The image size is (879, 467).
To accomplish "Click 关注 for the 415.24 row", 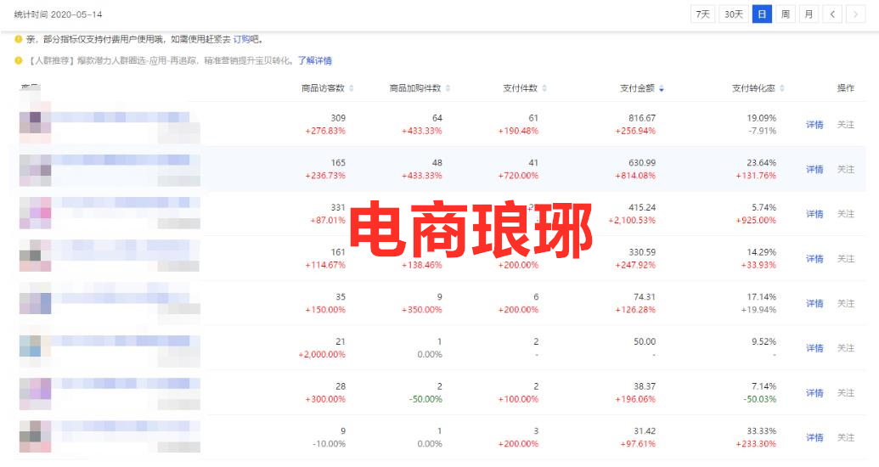I will (x=845, y=214).
